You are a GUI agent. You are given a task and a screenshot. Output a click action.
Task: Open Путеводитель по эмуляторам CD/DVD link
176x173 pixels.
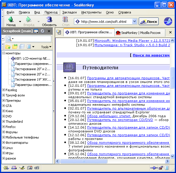tap(120, 120)
